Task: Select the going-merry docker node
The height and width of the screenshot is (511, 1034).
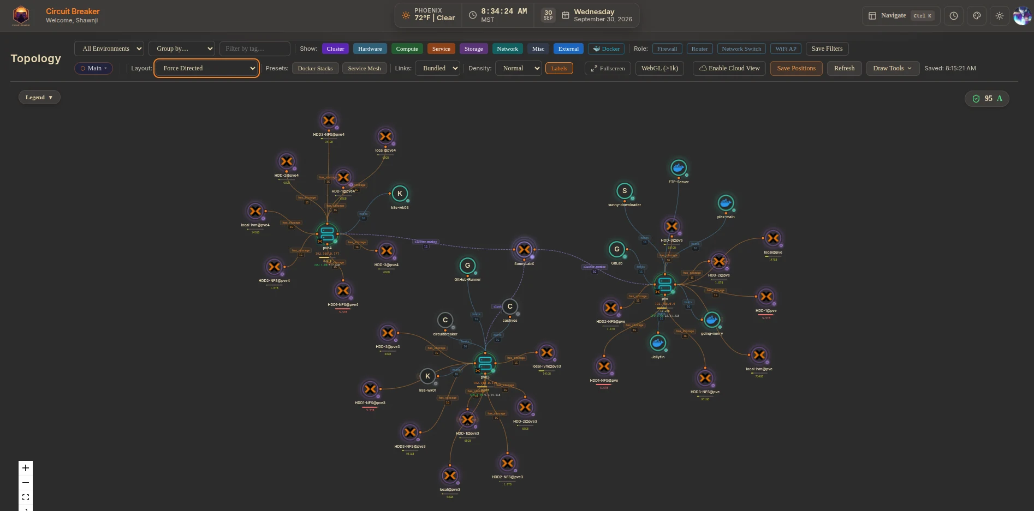Action: (x=711, y=320)
